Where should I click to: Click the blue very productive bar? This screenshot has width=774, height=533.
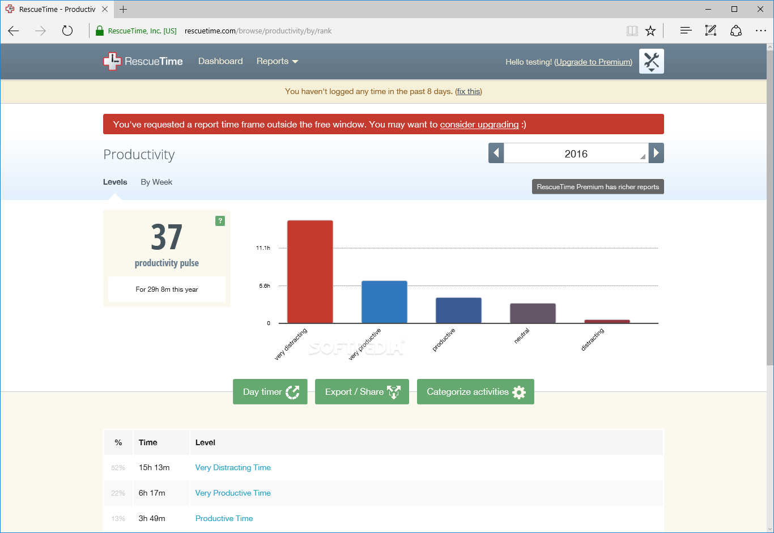tap(384, 302)
